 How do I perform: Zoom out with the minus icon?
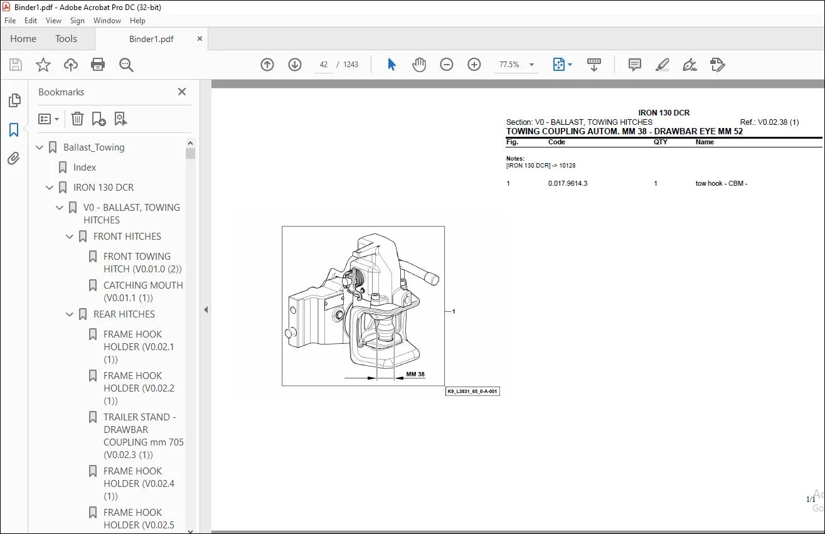447,65
